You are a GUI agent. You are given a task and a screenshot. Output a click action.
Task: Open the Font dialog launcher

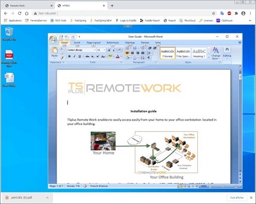pyautogui.click(x=121, y=62)
